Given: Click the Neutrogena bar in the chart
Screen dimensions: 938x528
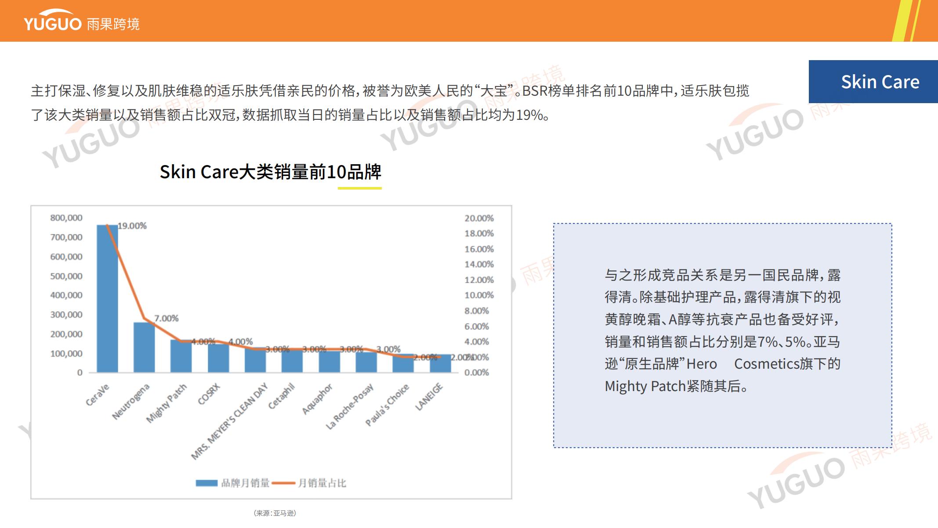Looking at the screenshot, I should (144, 347).
